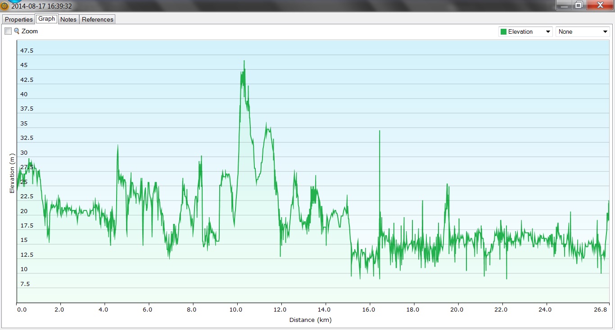
Task: Click the Distance (km) axis label
Action: point(310,320)
